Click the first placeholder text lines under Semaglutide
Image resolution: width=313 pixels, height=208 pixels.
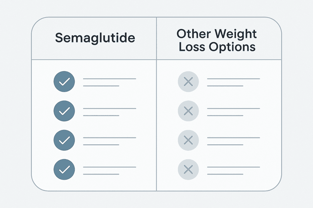click(110, 82)
